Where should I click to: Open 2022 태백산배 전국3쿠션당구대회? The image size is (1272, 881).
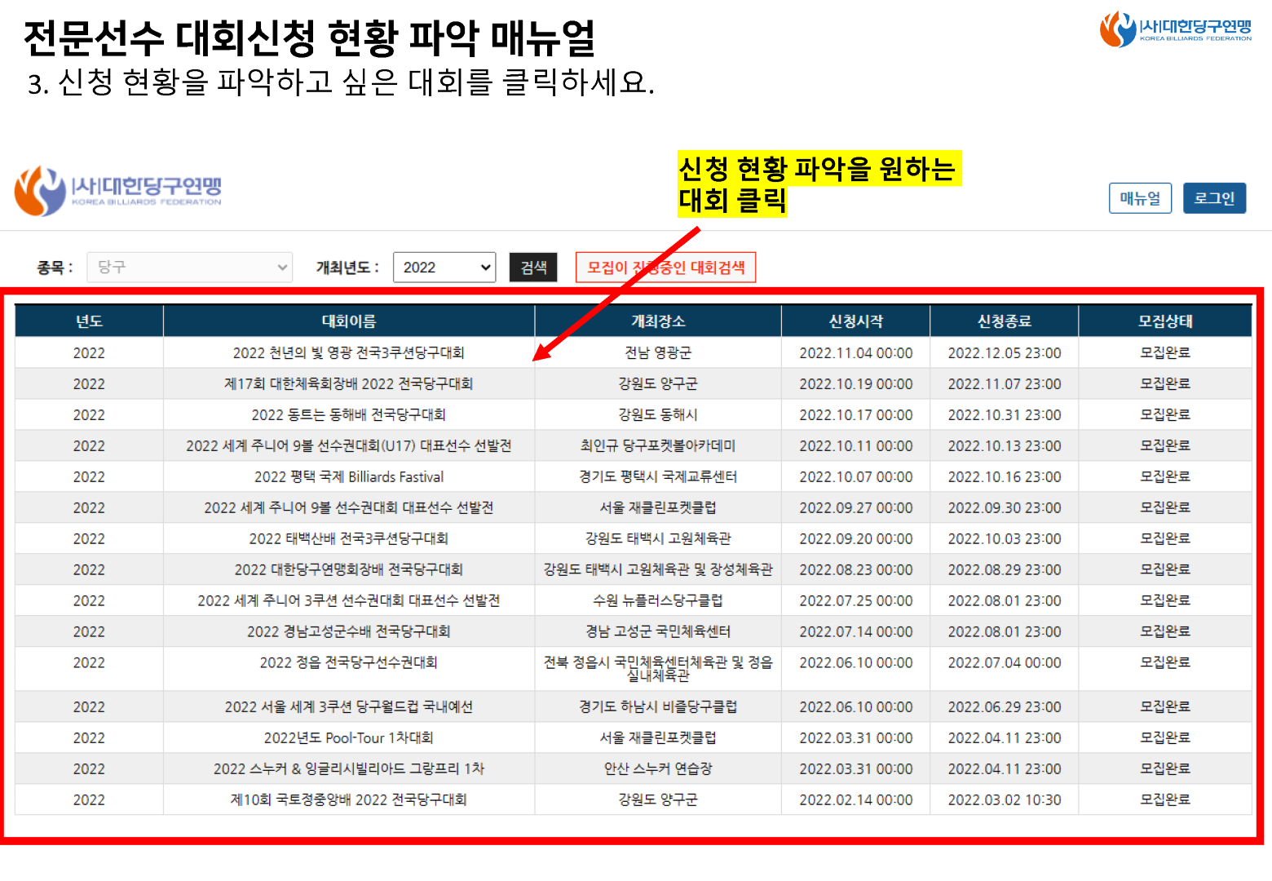[349, 538]
